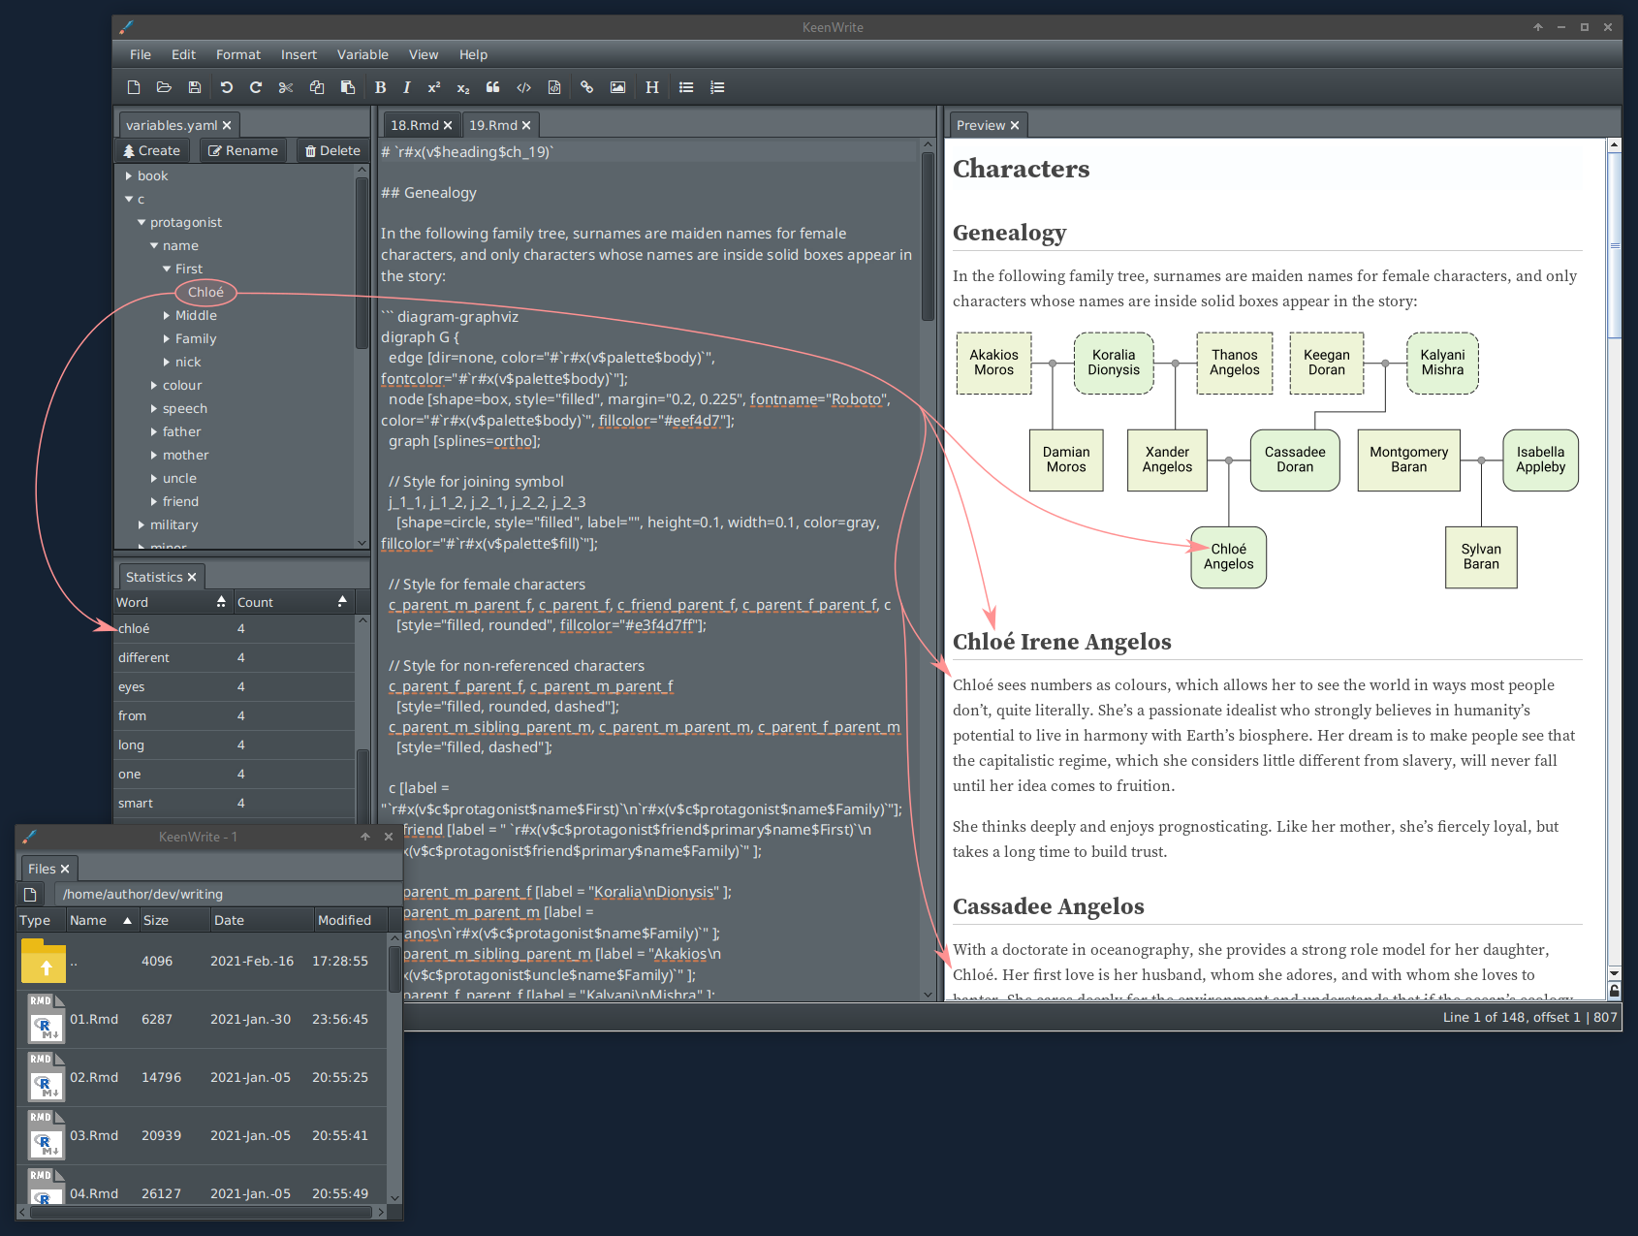Insert a numbered list from the toolbar
This screenshot has height=1236, width=1638.
tap(717, 87)
